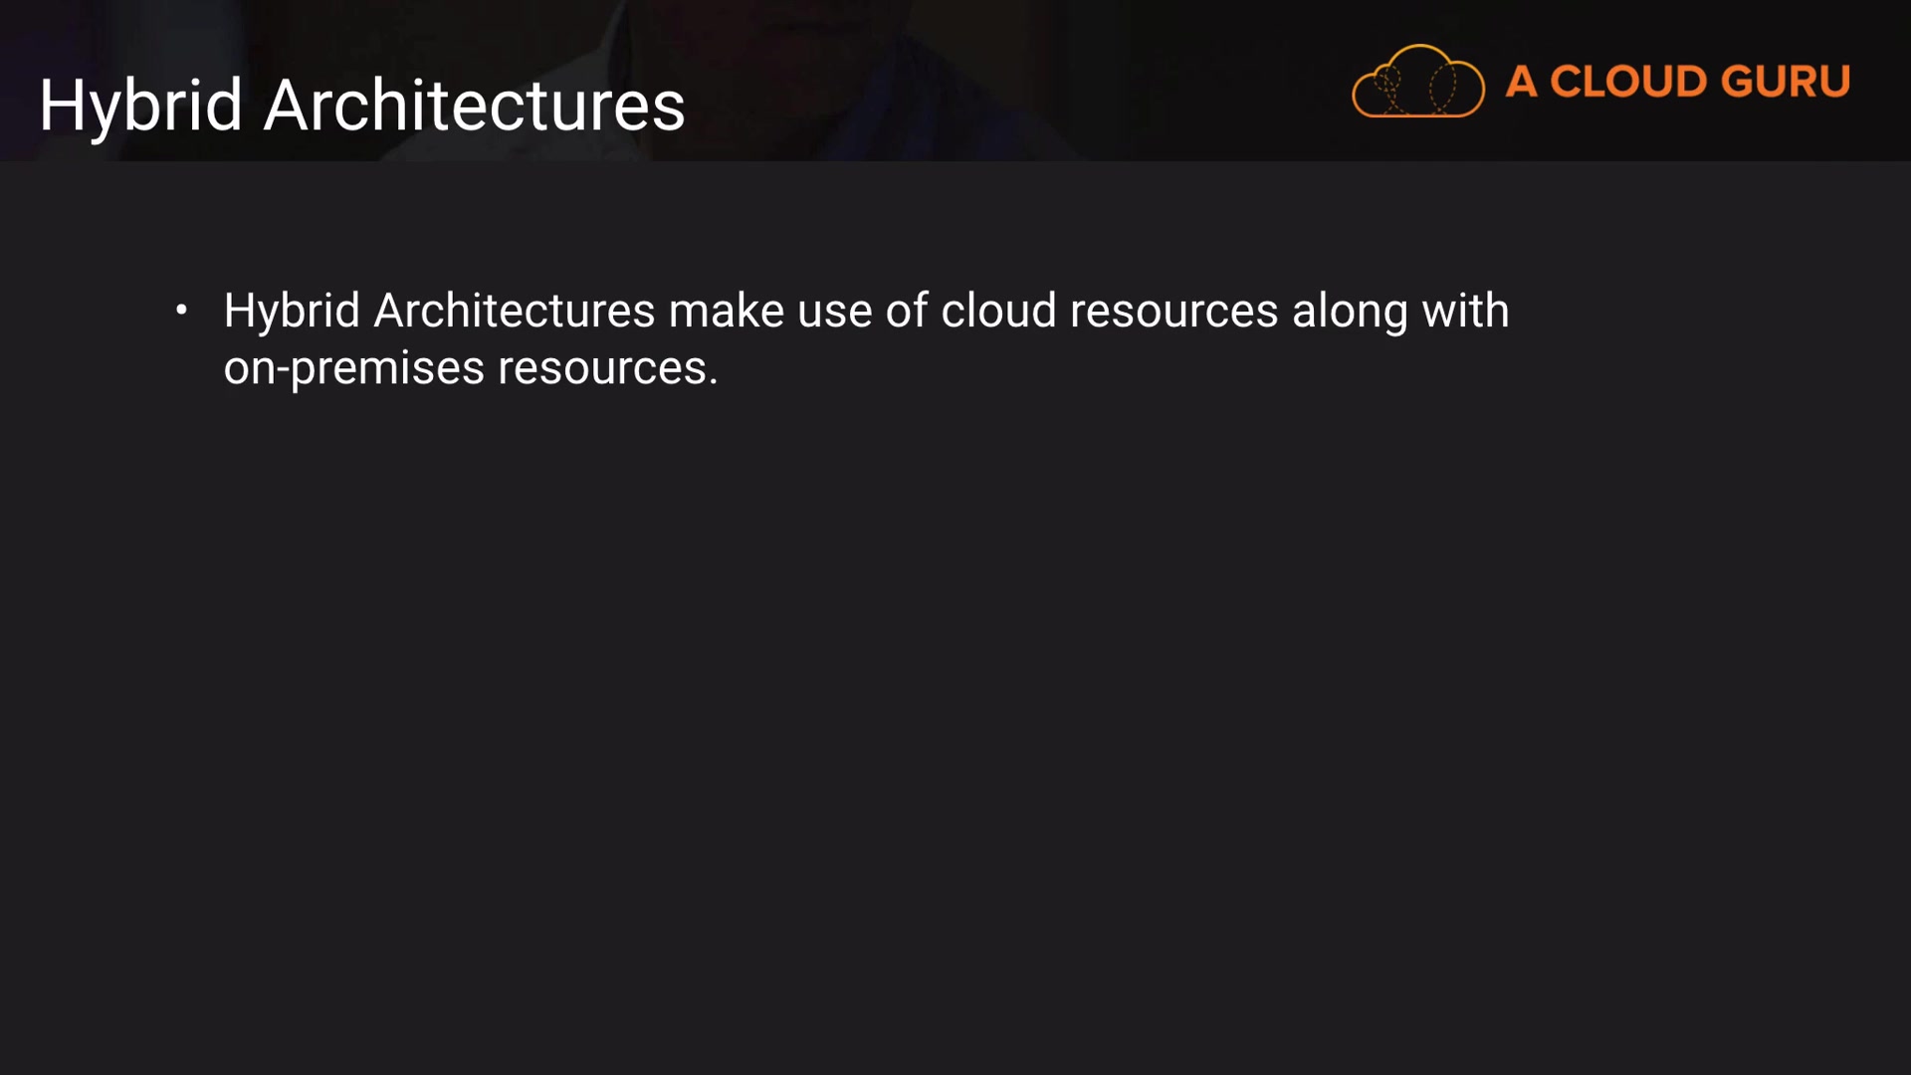The height and width of the screenshot is (1075, 1911).
Task: Click the A CLOUD GURU brand text
Action: click(1677, 82)
